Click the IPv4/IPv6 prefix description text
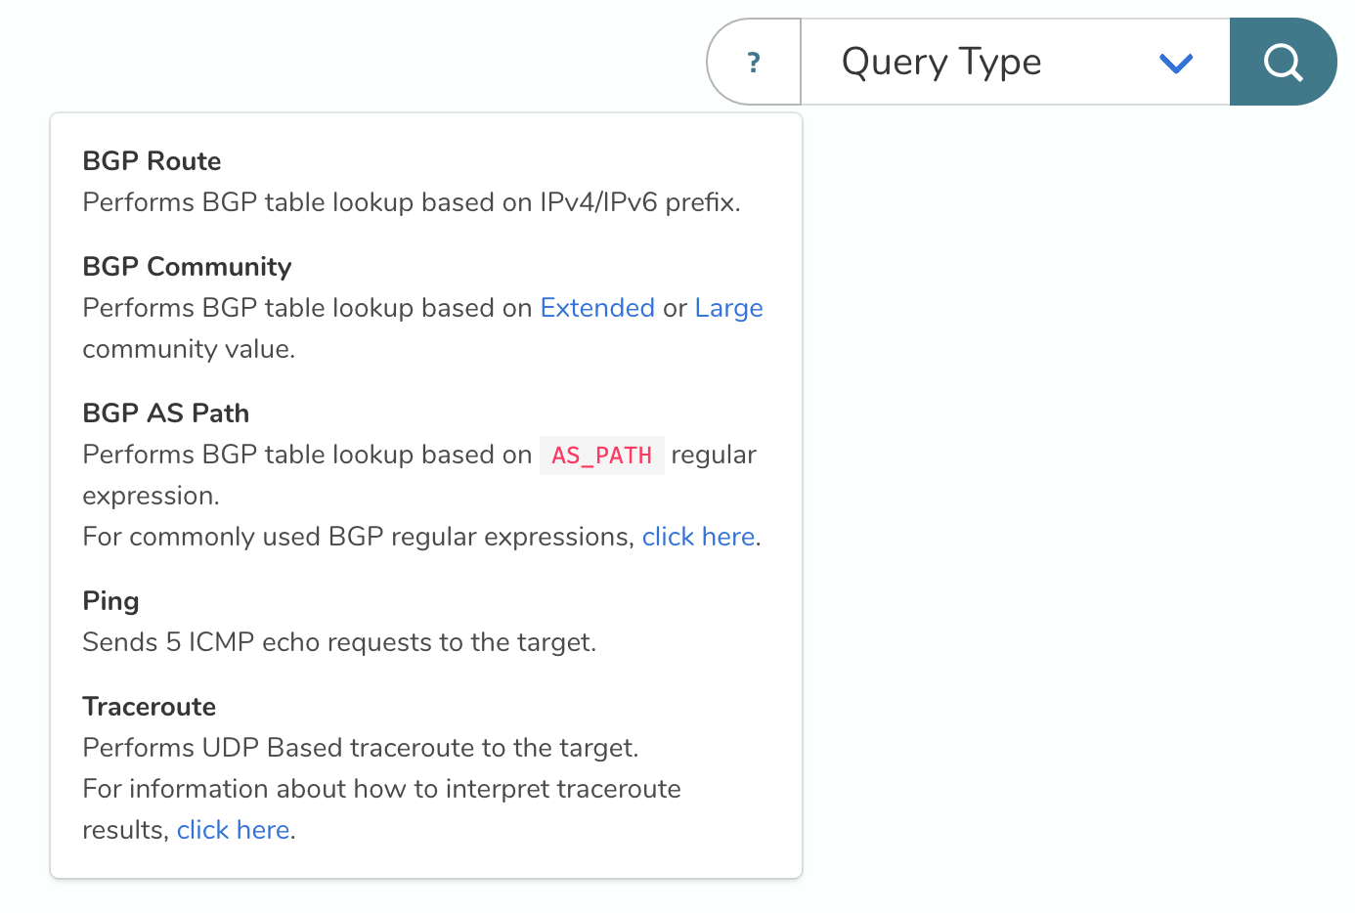This screenshot has height=913, width=1355. click(412, 202)
